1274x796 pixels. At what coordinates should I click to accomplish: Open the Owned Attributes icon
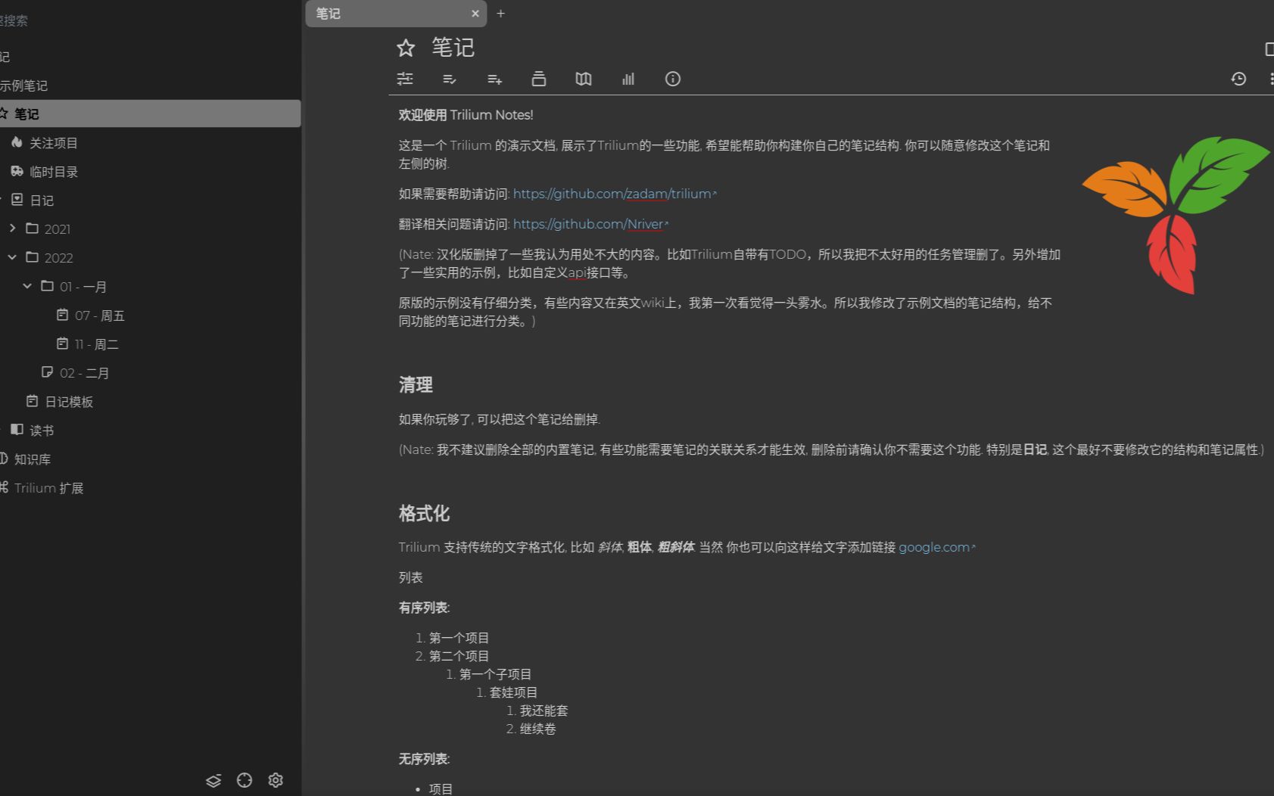pos(450,79)
